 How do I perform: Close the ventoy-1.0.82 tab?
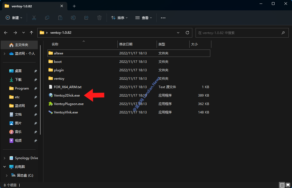(62, 6)
